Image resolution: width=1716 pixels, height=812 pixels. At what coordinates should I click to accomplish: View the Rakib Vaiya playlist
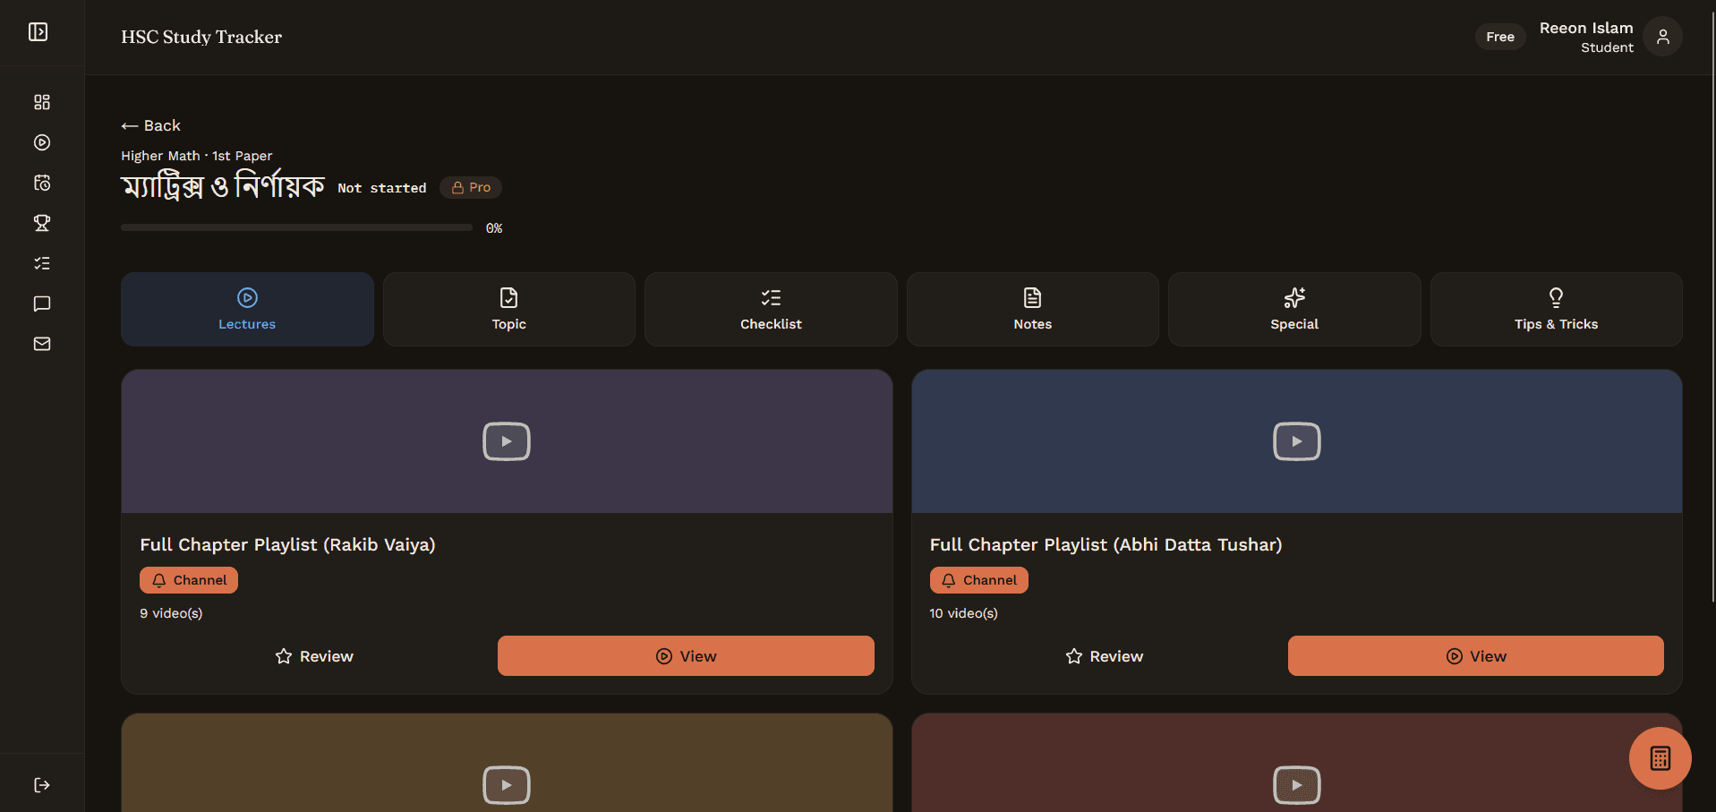pyautogui.click(x=686, y=656)
